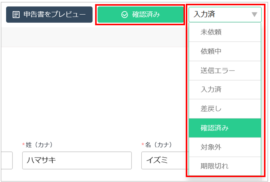Open the 入力済 status dropdown arrow
This screenshot has width=270, height=182.
[254, 14]
